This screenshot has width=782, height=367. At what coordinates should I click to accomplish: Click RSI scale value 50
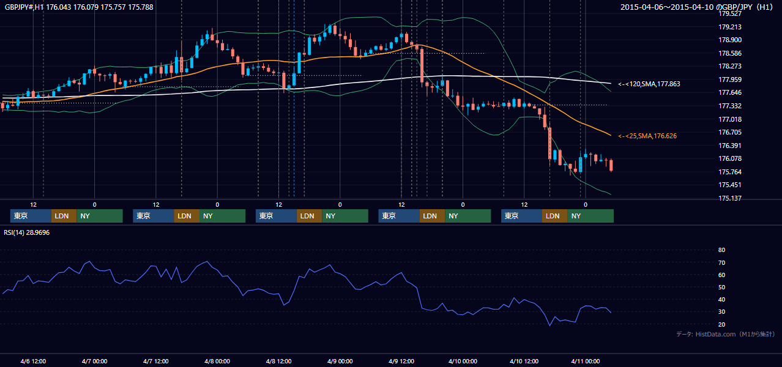pyautogui.click(x=721, y=287)
